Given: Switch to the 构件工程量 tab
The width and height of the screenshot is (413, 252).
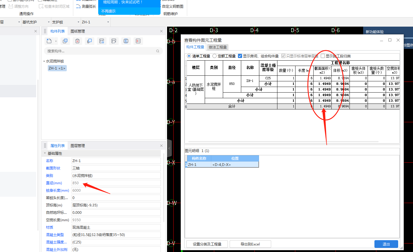Looking at the screenshot, I should tap(195, 47).
